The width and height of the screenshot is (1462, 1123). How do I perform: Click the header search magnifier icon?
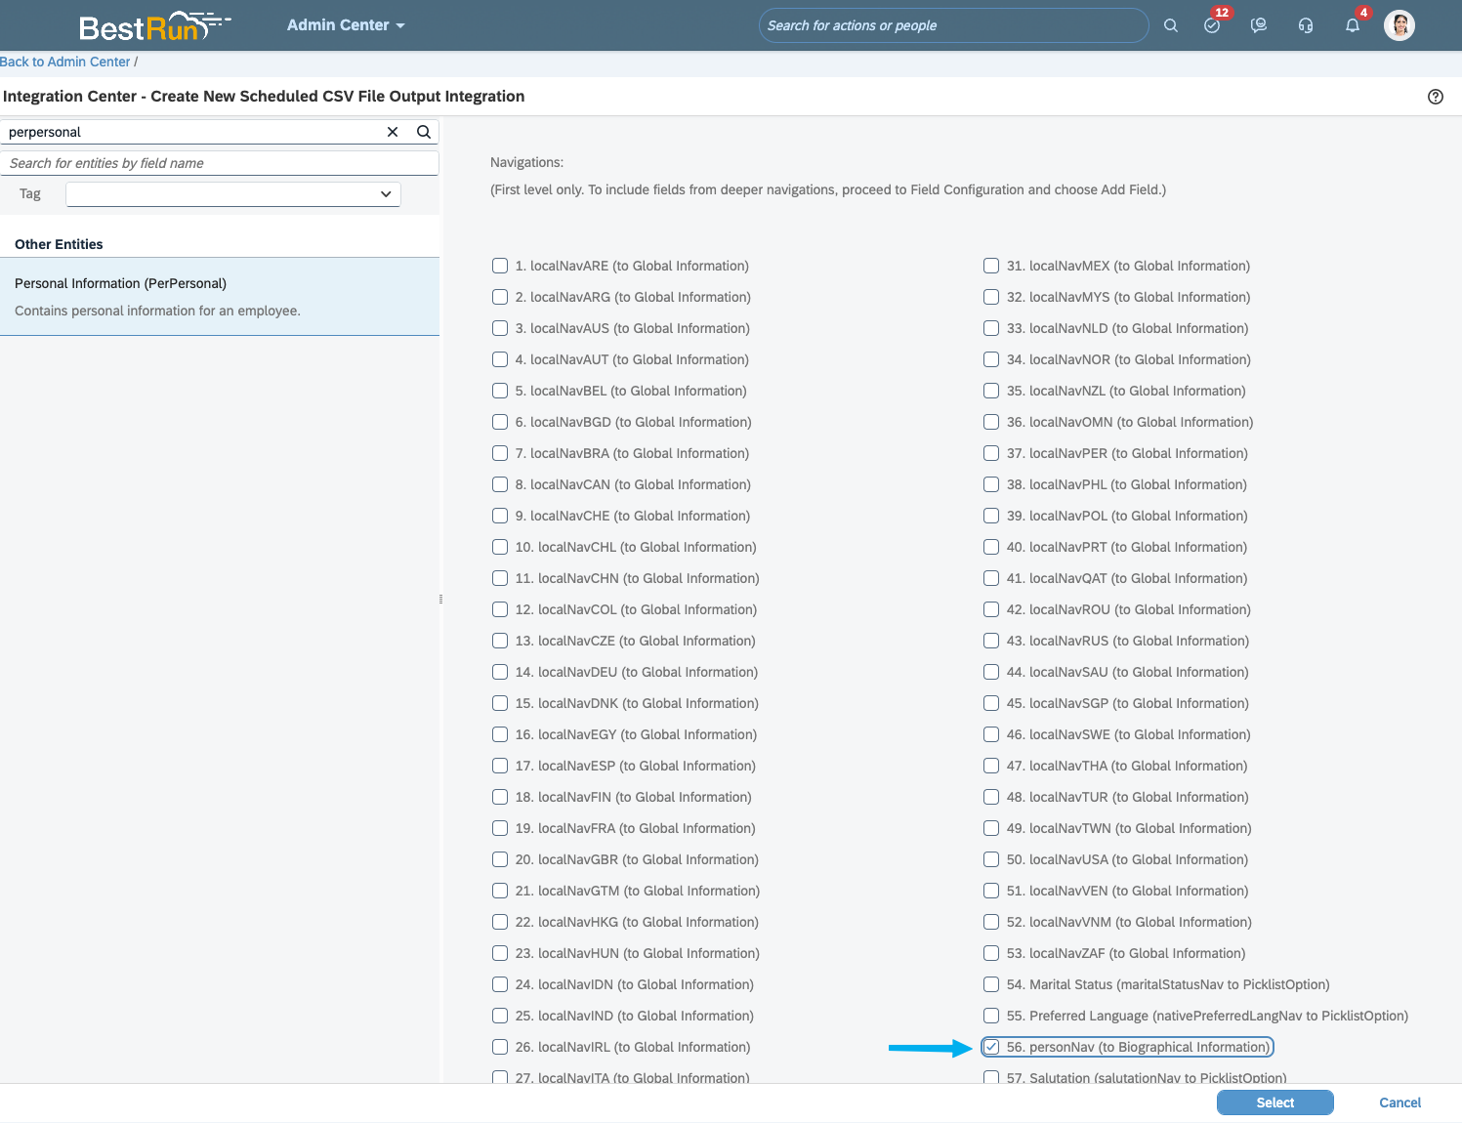click(x=1170, y=26)
